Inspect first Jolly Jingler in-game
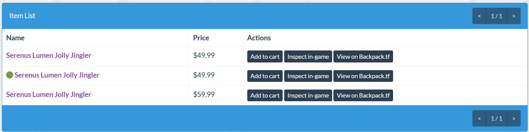 [308, 57]
